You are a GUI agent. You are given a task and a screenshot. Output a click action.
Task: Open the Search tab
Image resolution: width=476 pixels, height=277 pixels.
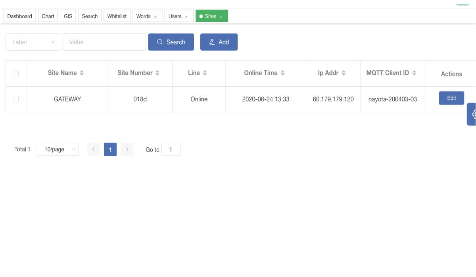click(x=90, y=16)
